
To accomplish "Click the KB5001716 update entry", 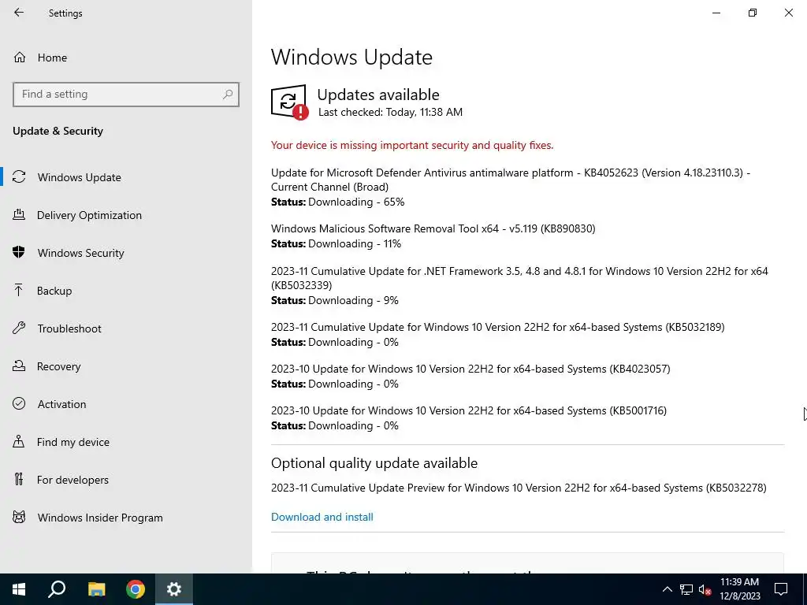I will (x=469, y=411).
